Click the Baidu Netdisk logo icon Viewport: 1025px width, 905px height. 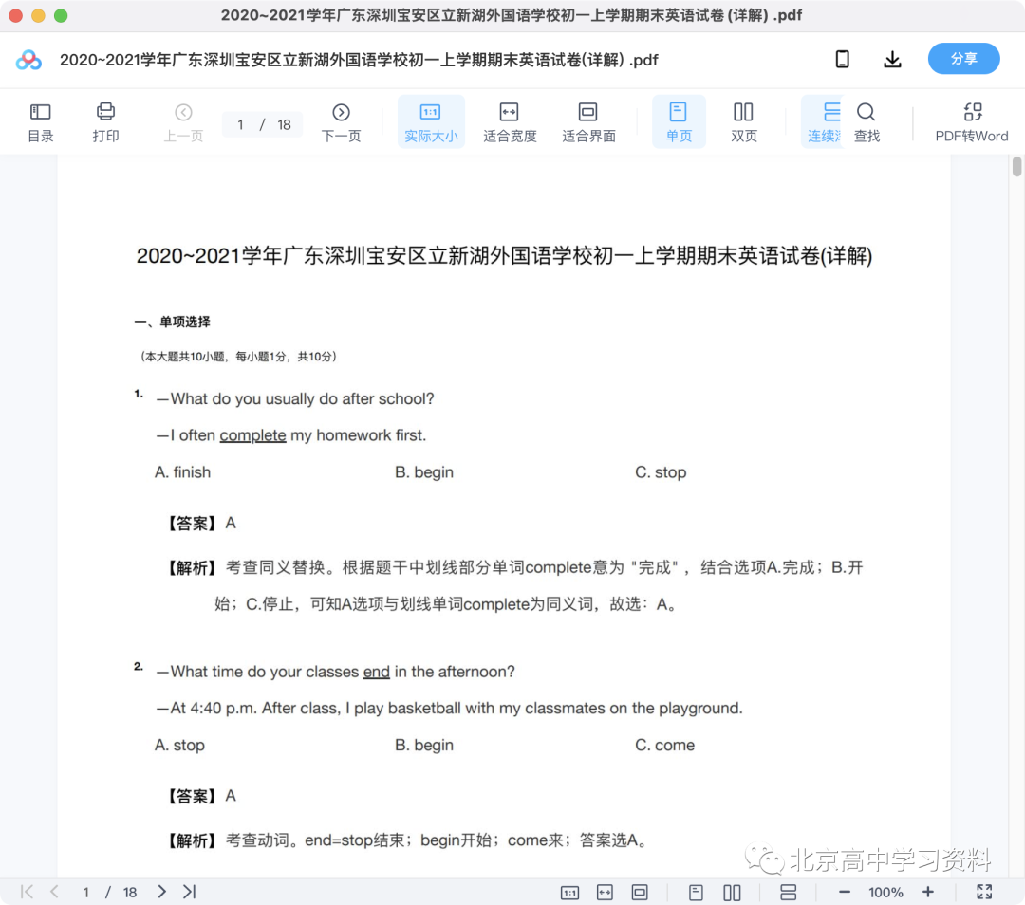(28, 60)
